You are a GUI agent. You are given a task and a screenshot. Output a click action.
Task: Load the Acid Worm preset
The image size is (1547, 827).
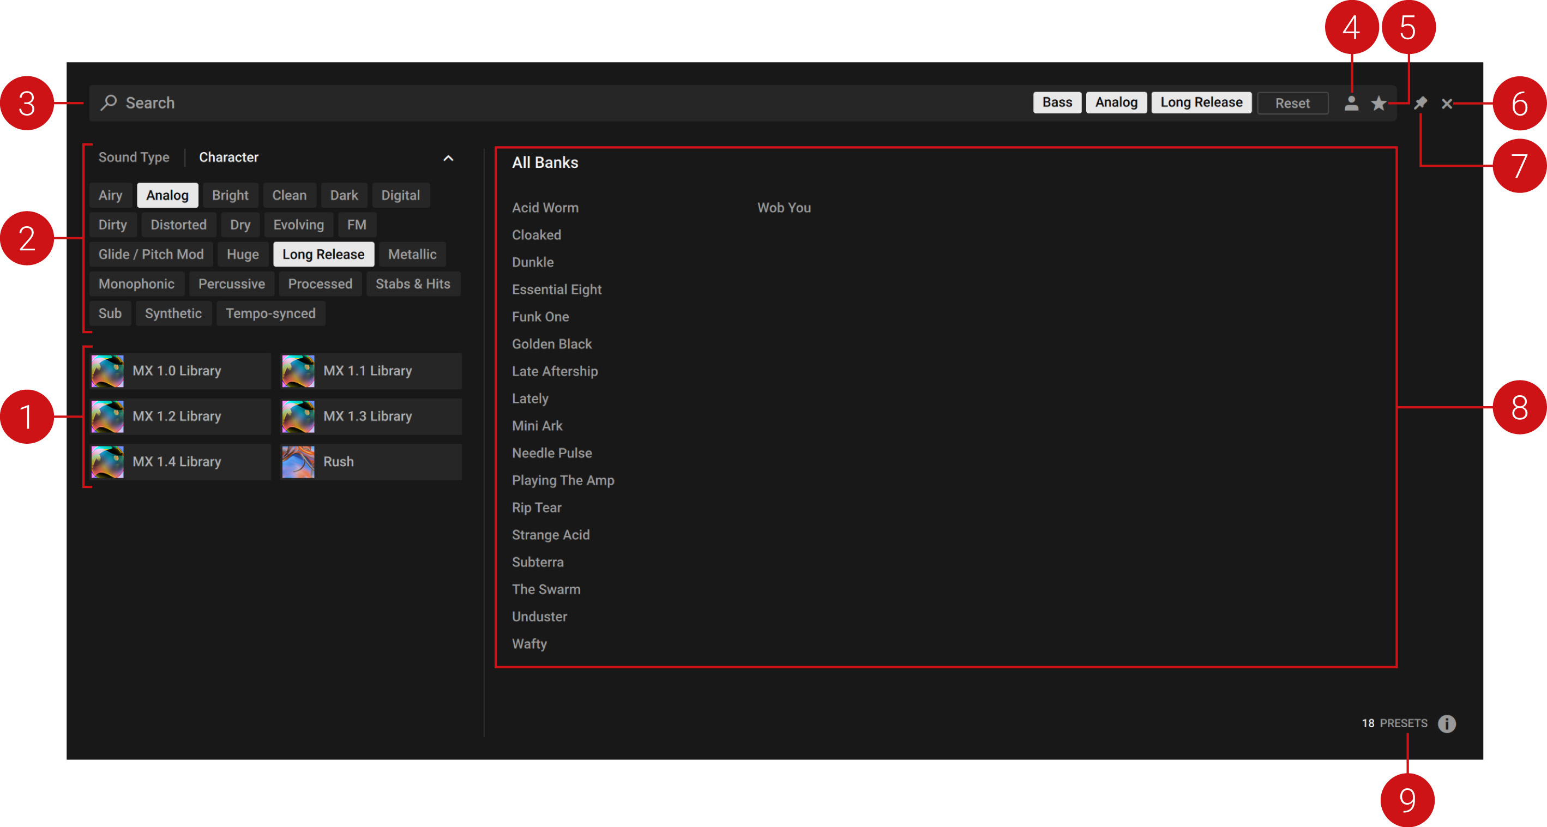coord(545,208)
